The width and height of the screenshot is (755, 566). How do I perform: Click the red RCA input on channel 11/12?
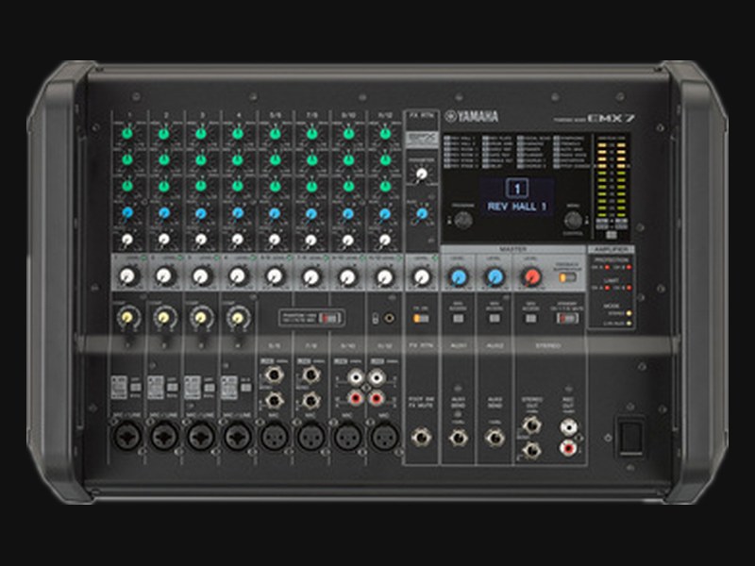(x=376, y=398)
